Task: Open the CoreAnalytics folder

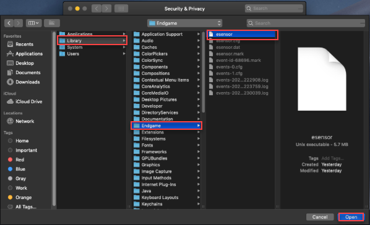Action: (x=166, y=87)
